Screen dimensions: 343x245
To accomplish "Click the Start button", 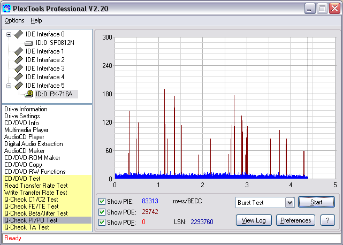I will click(316, 202).
